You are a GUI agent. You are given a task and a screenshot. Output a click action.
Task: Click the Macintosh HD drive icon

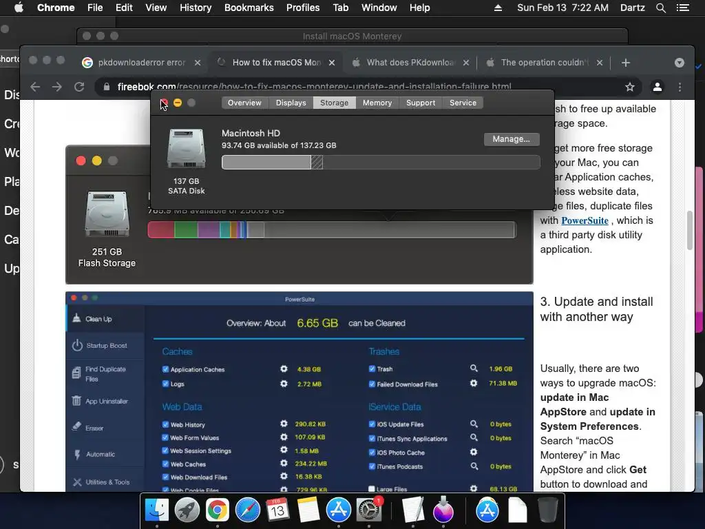186,149
